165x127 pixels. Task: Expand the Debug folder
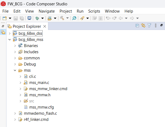(x=15, y=64)
